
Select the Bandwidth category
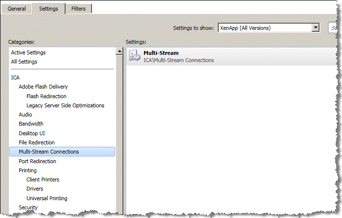pos(31,124)
